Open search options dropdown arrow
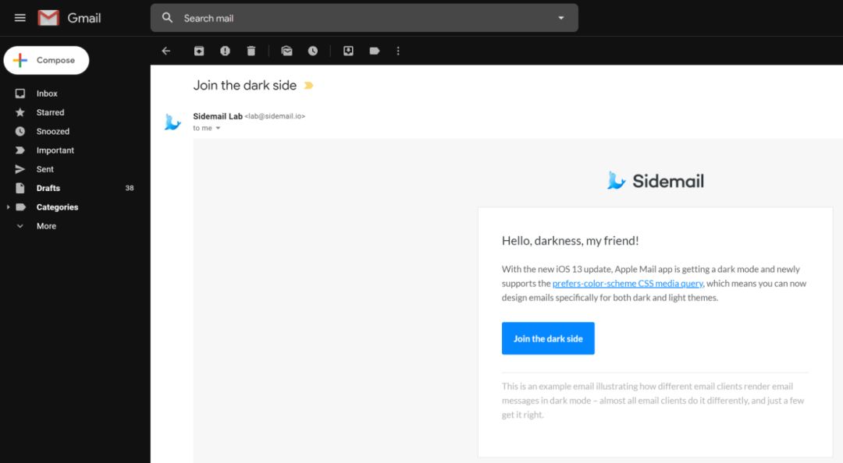843x463 pixels. 560,18
